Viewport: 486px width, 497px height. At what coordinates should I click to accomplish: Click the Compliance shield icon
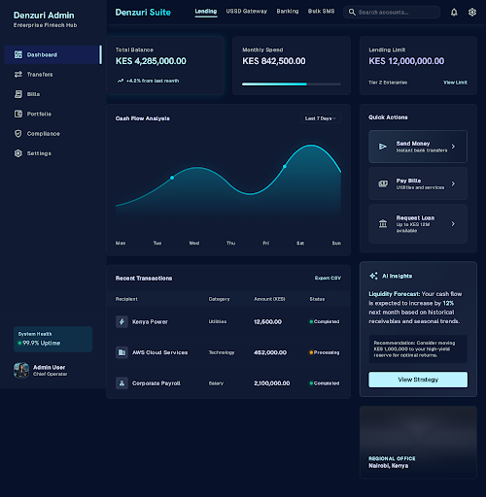(x=18, y=134)
